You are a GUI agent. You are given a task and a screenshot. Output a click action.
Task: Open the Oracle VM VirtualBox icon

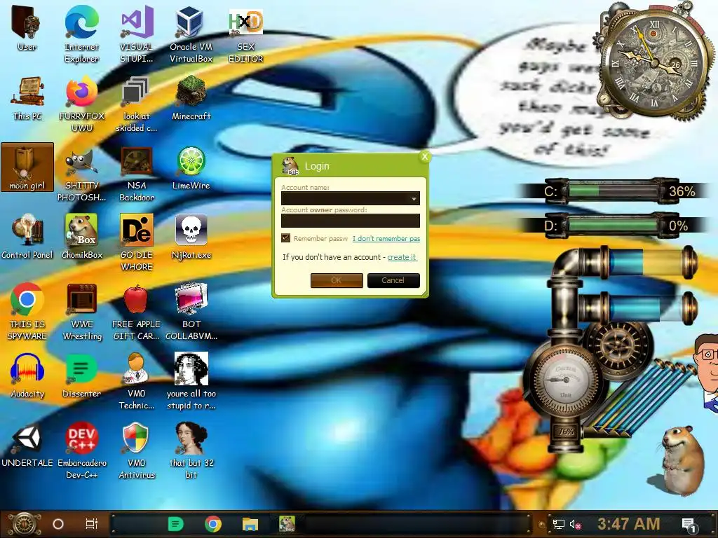click(191, 34)
